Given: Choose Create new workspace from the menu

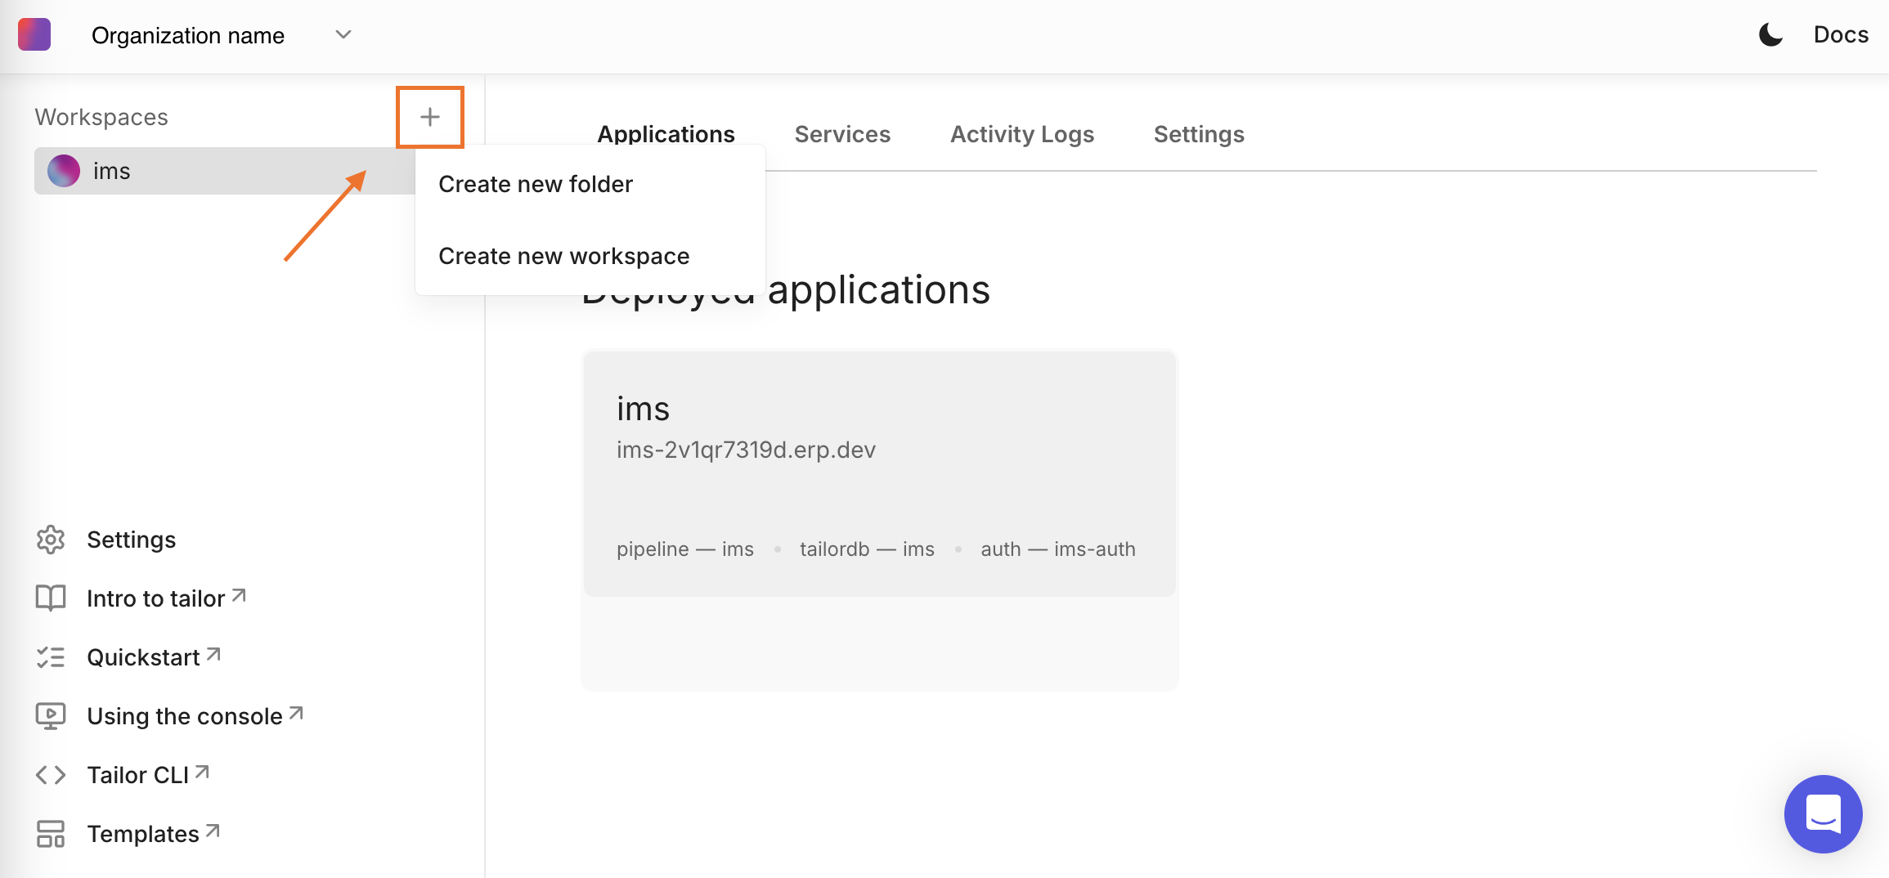Looking at the screenshot, I should 563,255.
